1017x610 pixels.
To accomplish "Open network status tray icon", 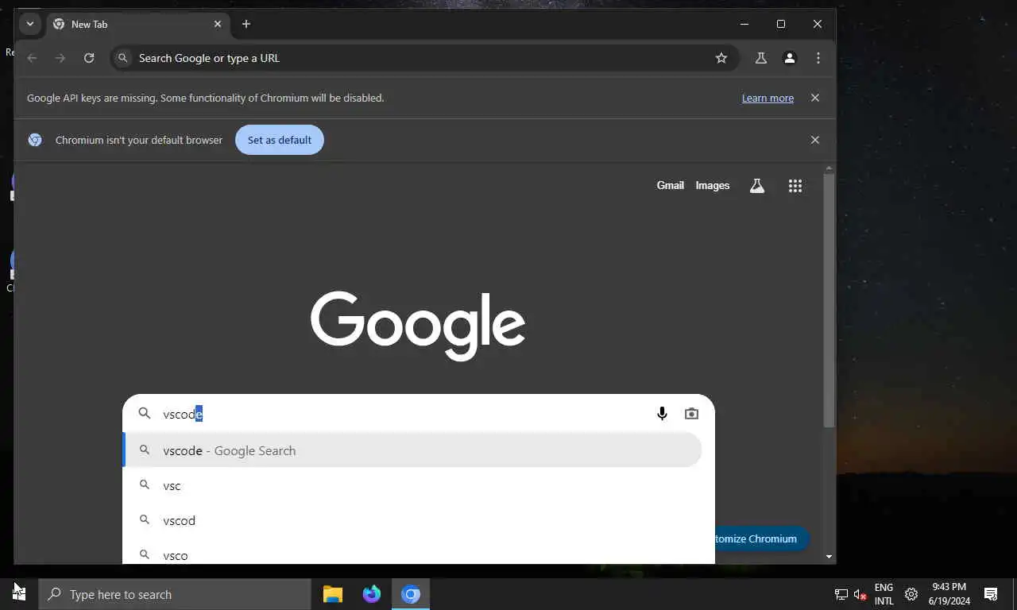I will pyautogui.click(x=841, y=594).
